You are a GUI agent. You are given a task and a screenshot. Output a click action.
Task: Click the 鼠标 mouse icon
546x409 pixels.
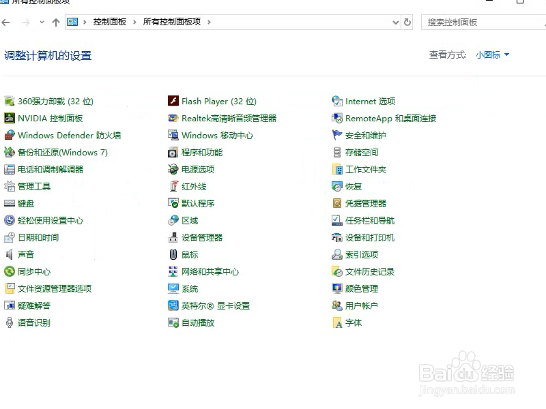click(173, 254)
